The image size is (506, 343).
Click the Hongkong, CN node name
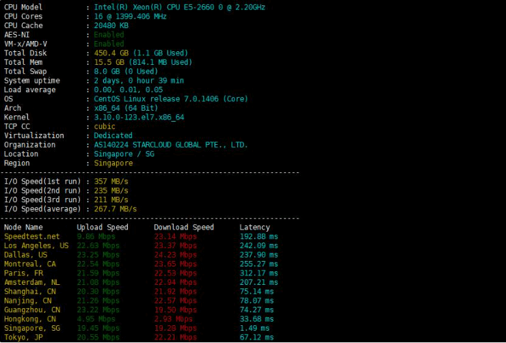(x=29, y=319)
